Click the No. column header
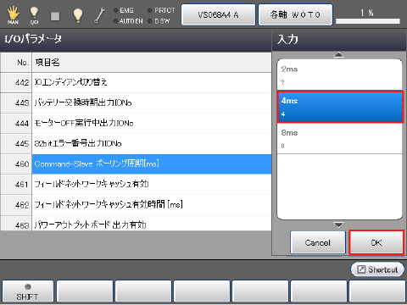This screenshot has height=305, width=407. [x=16, y=62]
